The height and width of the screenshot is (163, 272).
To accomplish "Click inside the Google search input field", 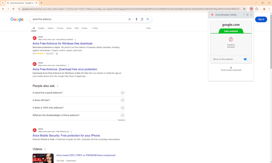I will point(79,19).
